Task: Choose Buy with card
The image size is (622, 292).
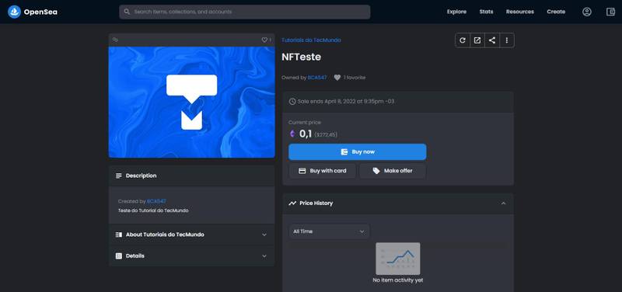Action: [322, 171]
